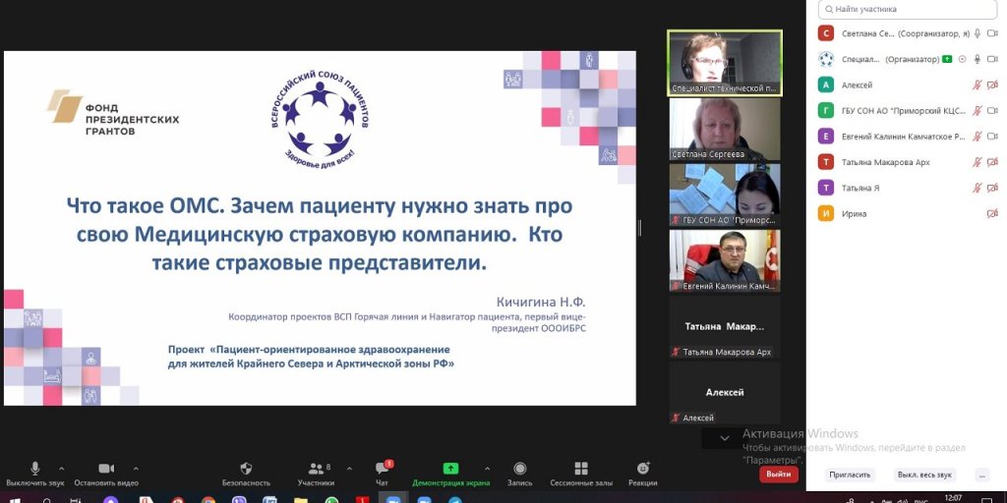Screen dimensions: 1007x503
Task: Click the Security shield icon (Безопасность)
Action: [x=246, y=469]
